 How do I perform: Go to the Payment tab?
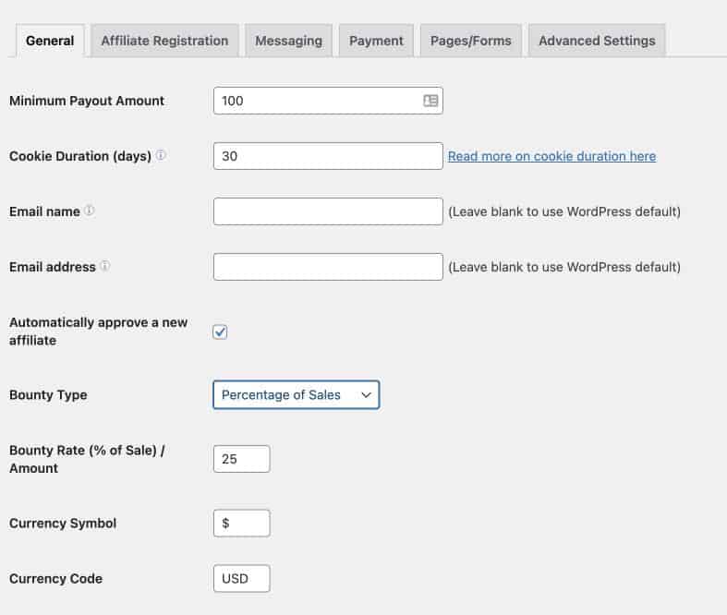click(x=376, y=41)
